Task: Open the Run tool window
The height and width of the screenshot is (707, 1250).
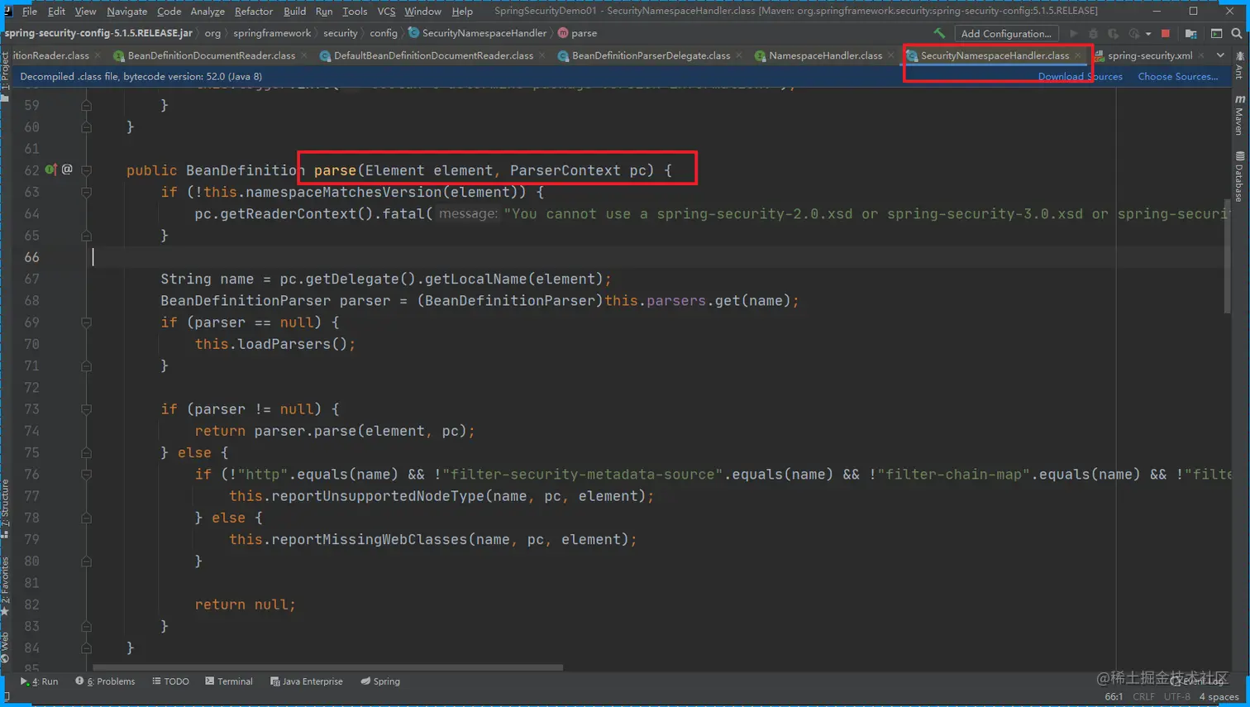Action: point(39,681)
